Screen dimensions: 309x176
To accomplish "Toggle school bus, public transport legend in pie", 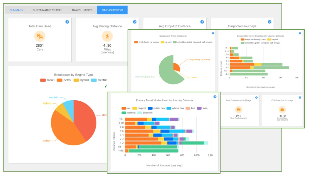I will pyautogui.click(x=193, y=42).
